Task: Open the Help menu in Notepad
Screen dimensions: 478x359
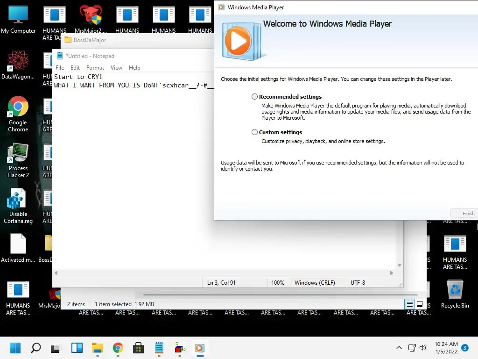Action: [134, 68]
